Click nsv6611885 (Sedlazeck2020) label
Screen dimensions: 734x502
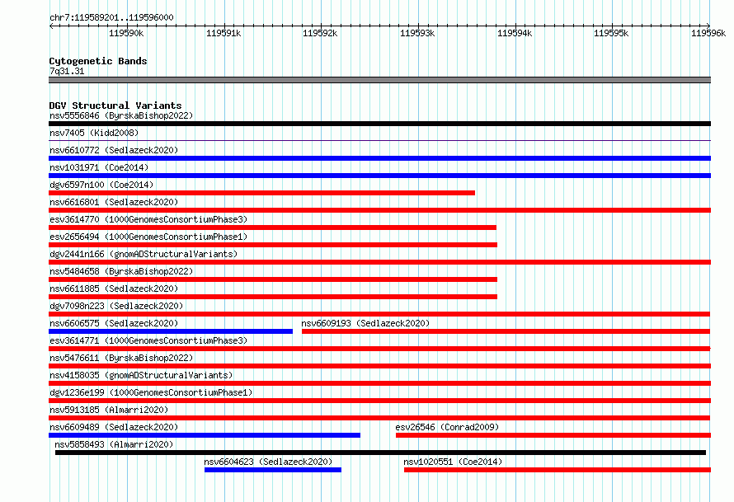(114, 289)
